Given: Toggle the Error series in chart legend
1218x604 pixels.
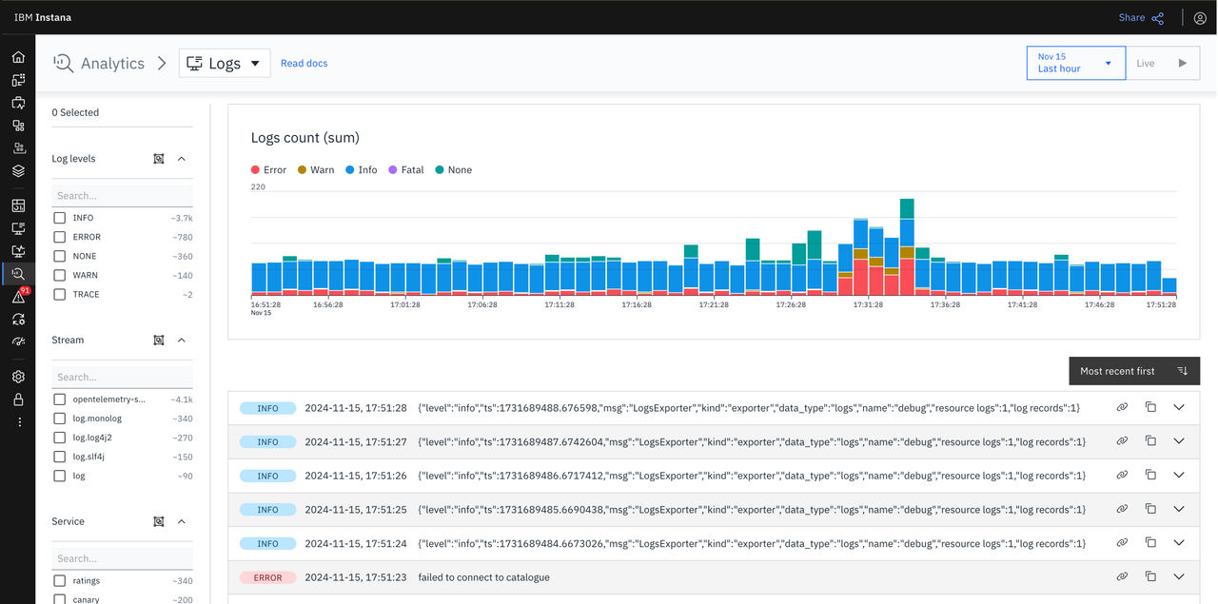Looking at the screenshot, I should (268, 169).
